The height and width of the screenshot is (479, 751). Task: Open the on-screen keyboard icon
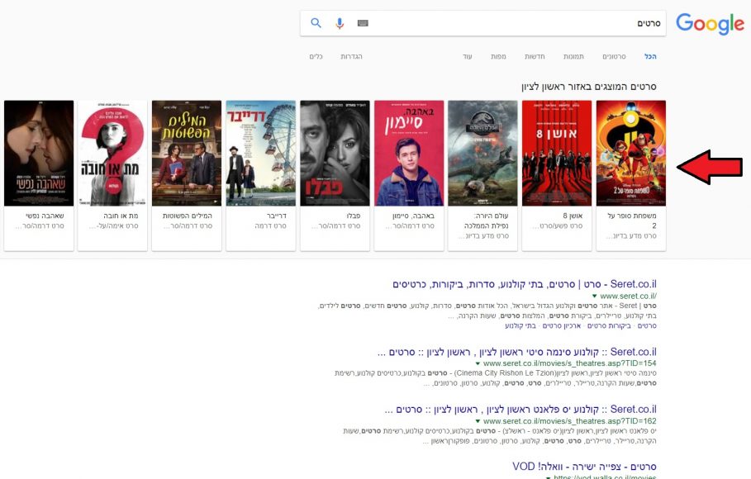coord(363,23)
